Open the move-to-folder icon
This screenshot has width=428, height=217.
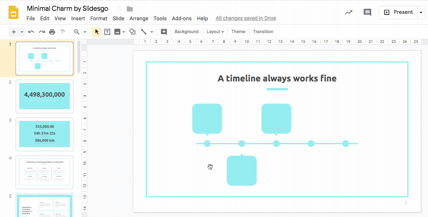[x=130, y=9]
